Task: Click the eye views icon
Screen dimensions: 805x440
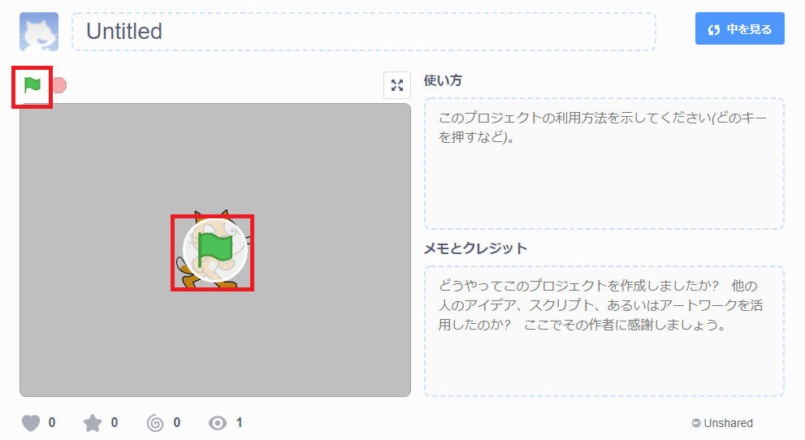Action: (x=218, y=423)
